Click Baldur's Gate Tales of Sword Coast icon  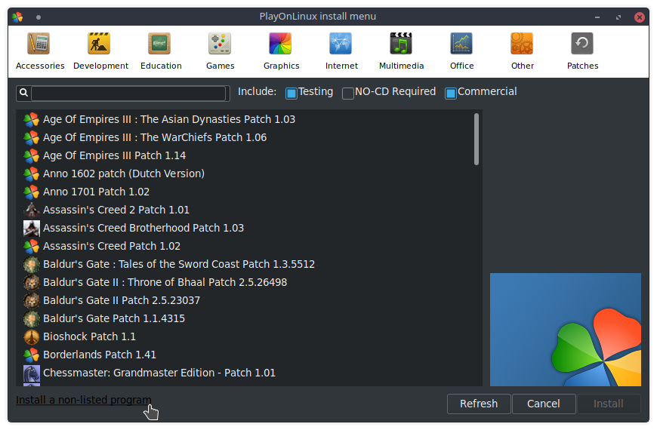pyautogui.click(x=32, y=264)
